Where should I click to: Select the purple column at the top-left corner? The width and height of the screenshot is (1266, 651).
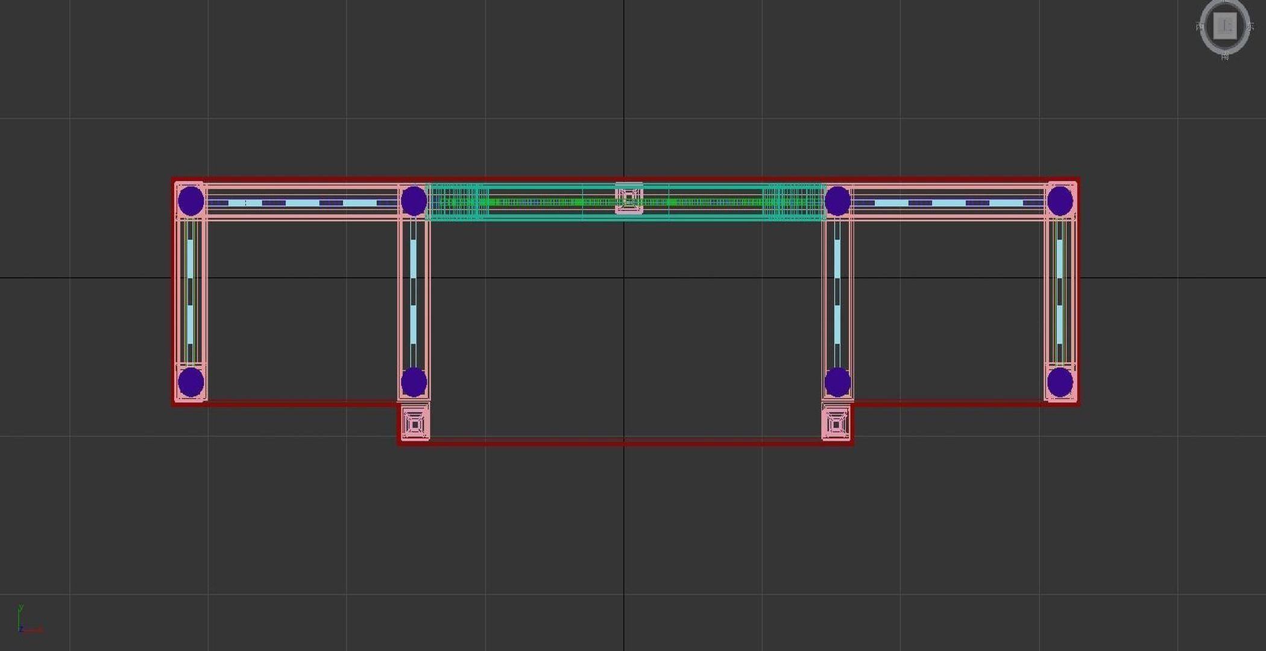(x=191, y=200)
